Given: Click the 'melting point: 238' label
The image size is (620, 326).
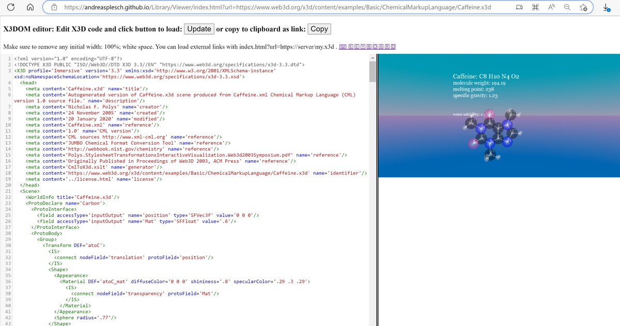Looking at the screenshot, I should [x=474, y=89].
